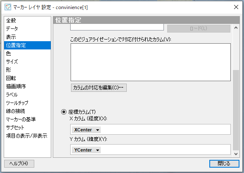Open the XCenter column dropdown
This screenshot has width=244, height=173.
86,130
